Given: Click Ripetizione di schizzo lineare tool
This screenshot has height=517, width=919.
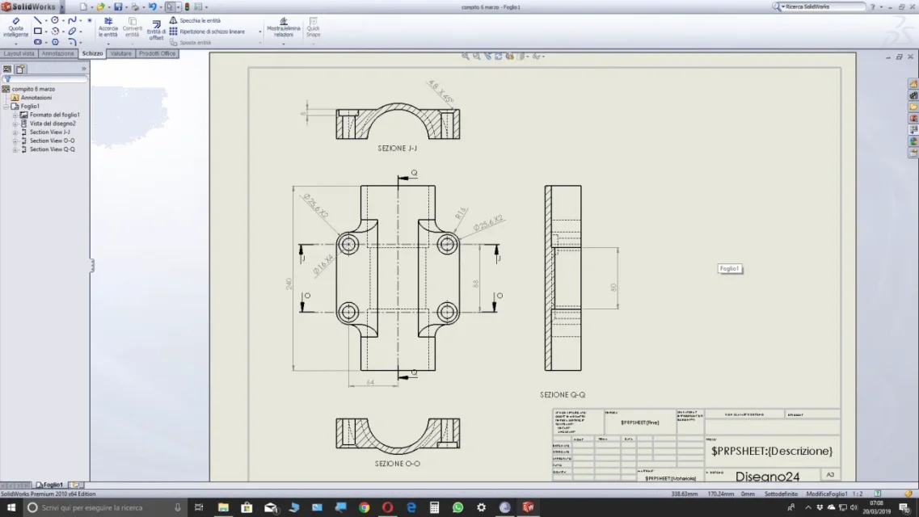Looking at the screenshot, I should (207, 32).
